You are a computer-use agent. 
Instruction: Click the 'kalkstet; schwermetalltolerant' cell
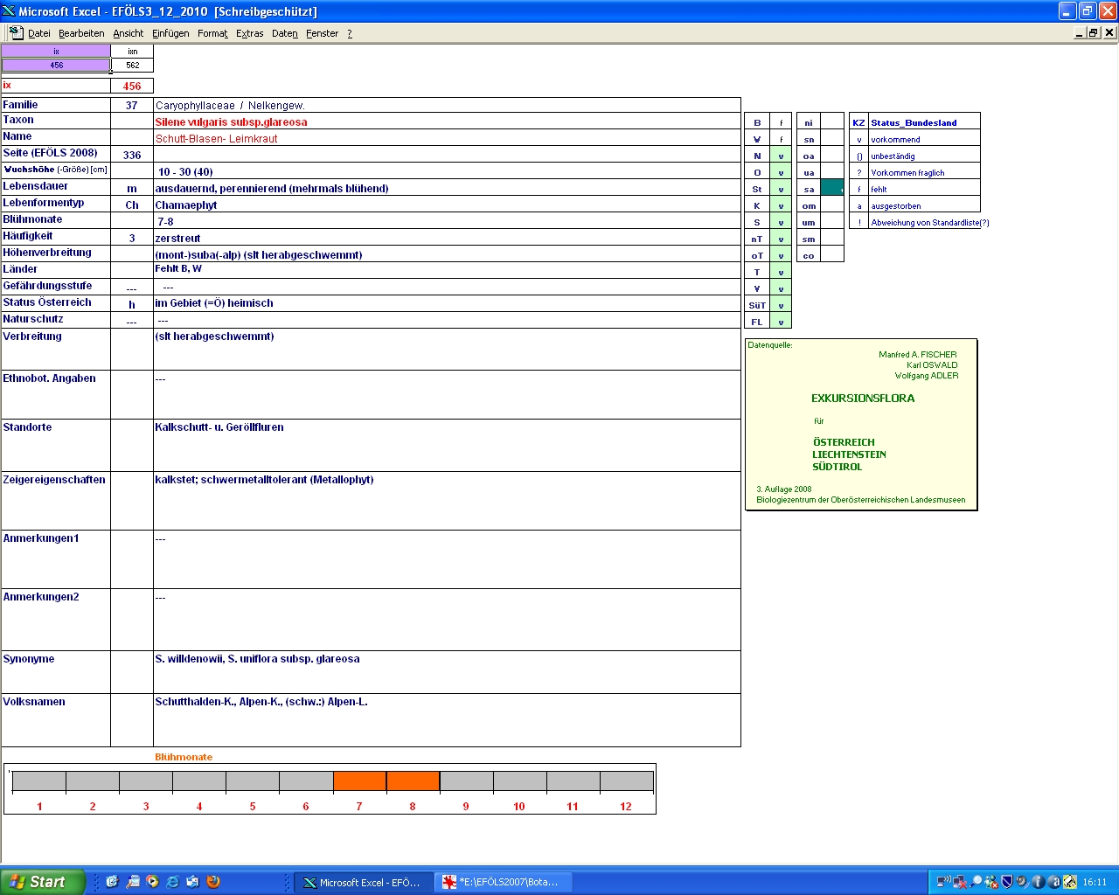447,501
